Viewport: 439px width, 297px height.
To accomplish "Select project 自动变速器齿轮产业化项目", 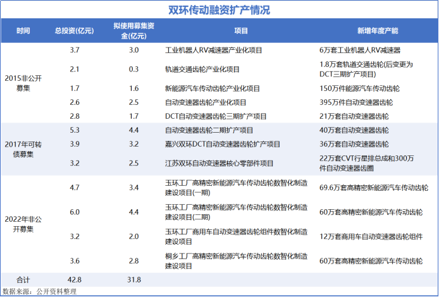I will click(x=206, y=102).
